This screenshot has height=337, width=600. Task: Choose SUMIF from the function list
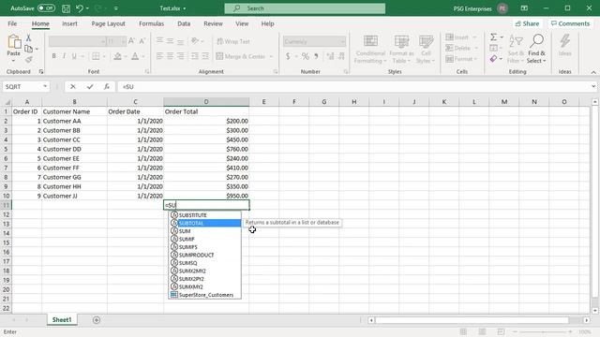click(204, 240)
